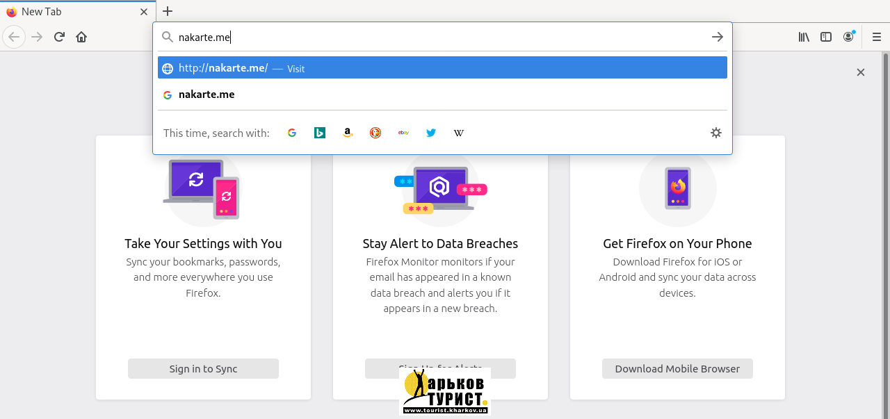
Task: Toggle the sidebar view
Action: click(x=826, y=37)
